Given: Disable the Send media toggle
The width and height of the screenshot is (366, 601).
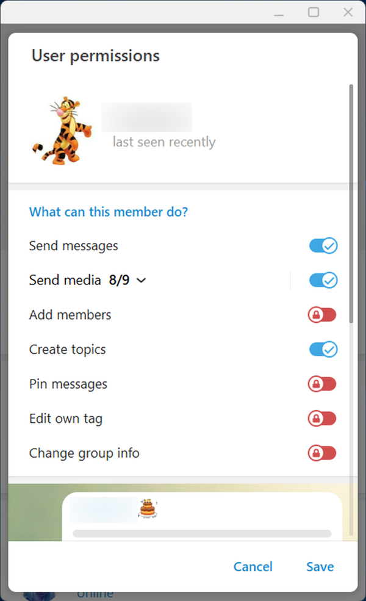Looking at the screenshot, I should tap(323, 281).
